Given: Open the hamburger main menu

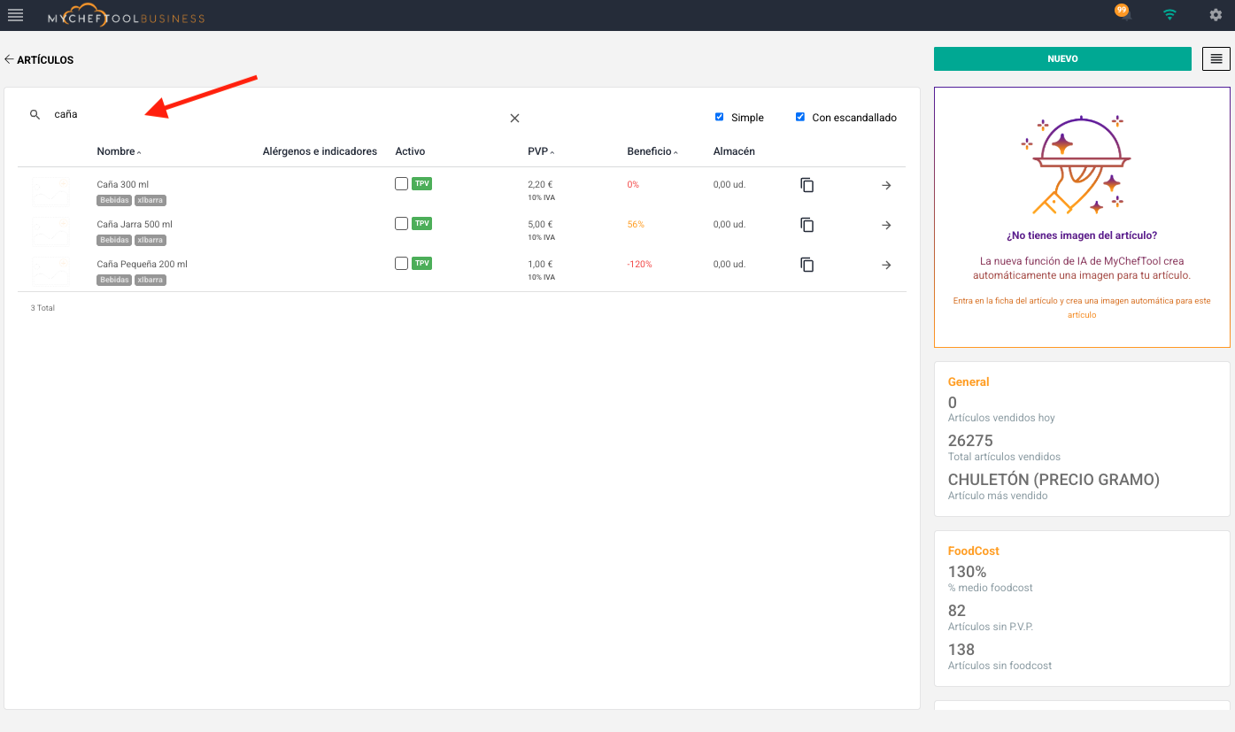Looking at the screenshot, I should click(15, 15).
